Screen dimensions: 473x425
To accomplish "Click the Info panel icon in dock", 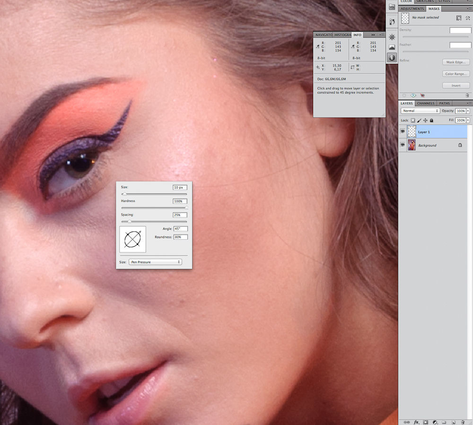I will click(x=392, y=58).
